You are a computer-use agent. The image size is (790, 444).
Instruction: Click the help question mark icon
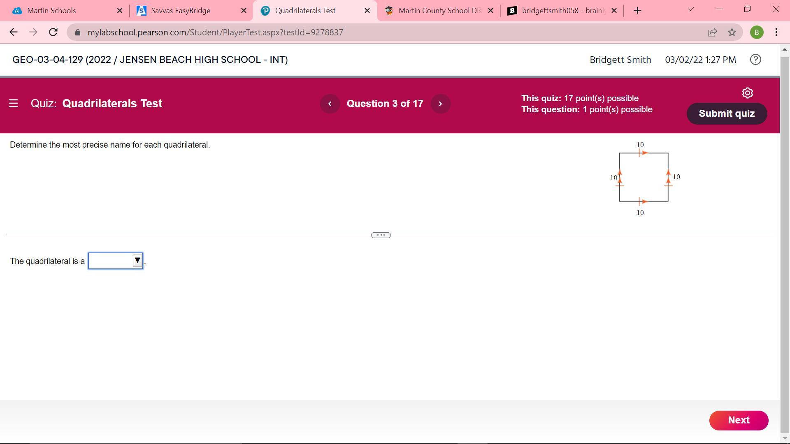[x=755, y=60]
